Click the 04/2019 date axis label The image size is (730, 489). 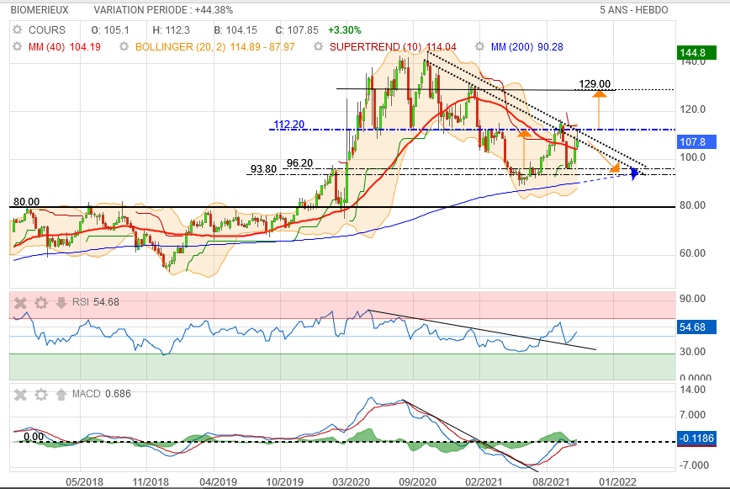click(218, 481)
